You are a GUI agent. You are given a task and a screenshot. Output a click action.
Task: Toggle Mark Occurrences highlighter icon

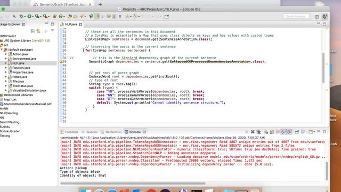click(x=97, y=17)
